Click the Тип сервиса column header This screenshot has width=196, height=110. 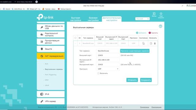tap(88, 38)
